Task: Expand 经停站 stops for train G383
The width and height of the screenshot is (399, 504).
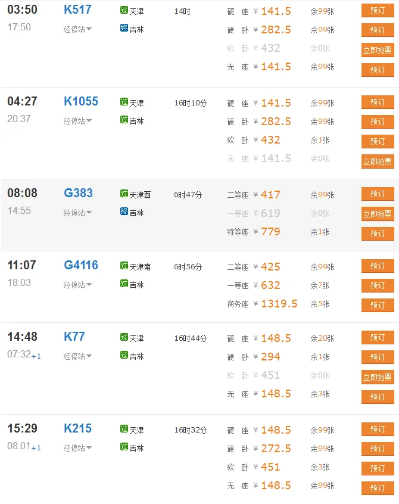Action: [77, 213]
